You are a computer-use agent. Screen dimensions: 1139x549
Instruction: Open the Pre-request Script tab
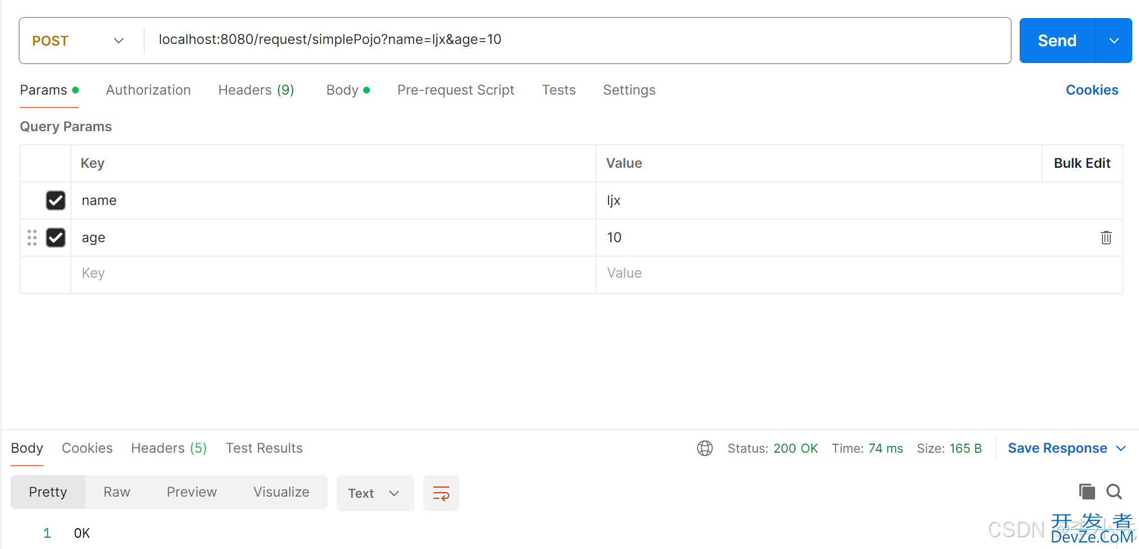click(x=455, y=90)
